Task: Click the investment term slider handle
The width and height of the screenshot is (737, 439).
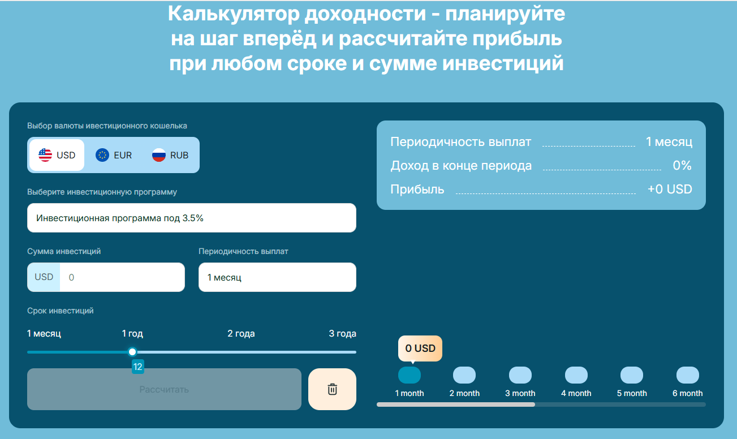Action: 132,352
